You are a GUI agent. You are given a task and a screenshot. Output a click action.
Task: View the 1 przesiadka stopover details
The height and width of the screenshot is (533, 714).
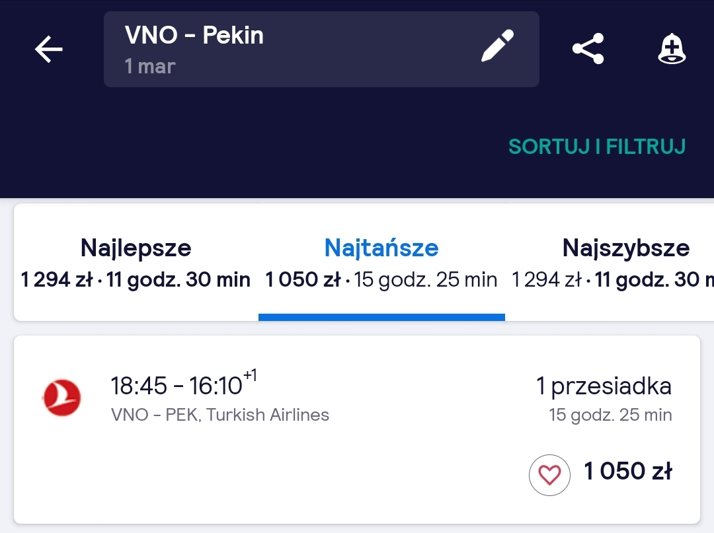click(604, 386)
